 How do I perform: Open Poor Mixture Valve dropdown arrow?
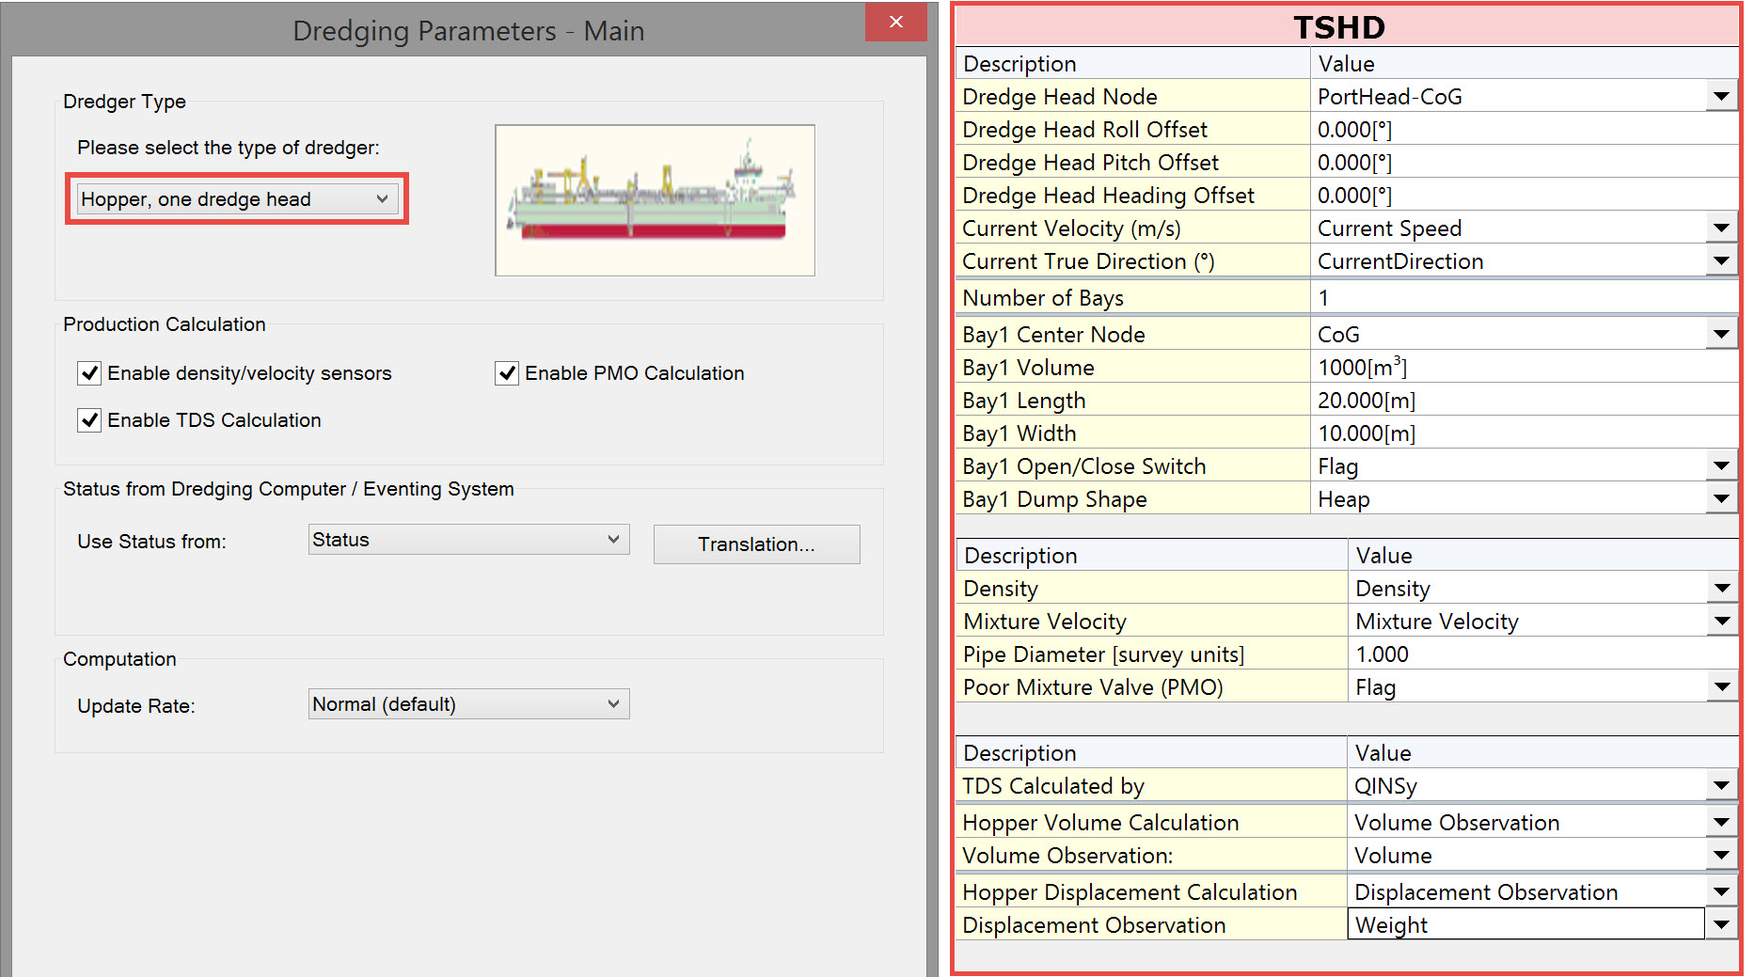pyautogui.click(x=1721, y=687)
